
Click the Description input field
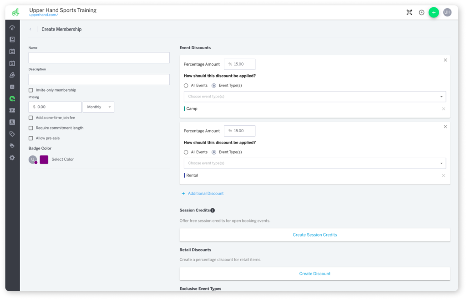[99, 79]
